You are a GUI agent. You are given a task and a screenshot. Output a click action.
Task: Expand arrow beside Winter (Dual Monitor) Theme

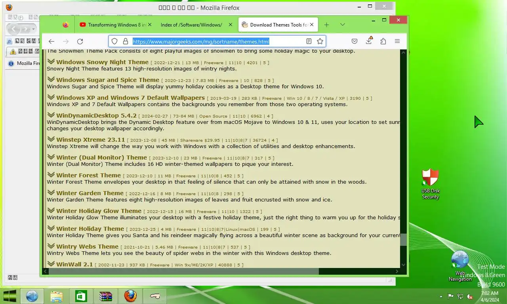click(51, 157)
